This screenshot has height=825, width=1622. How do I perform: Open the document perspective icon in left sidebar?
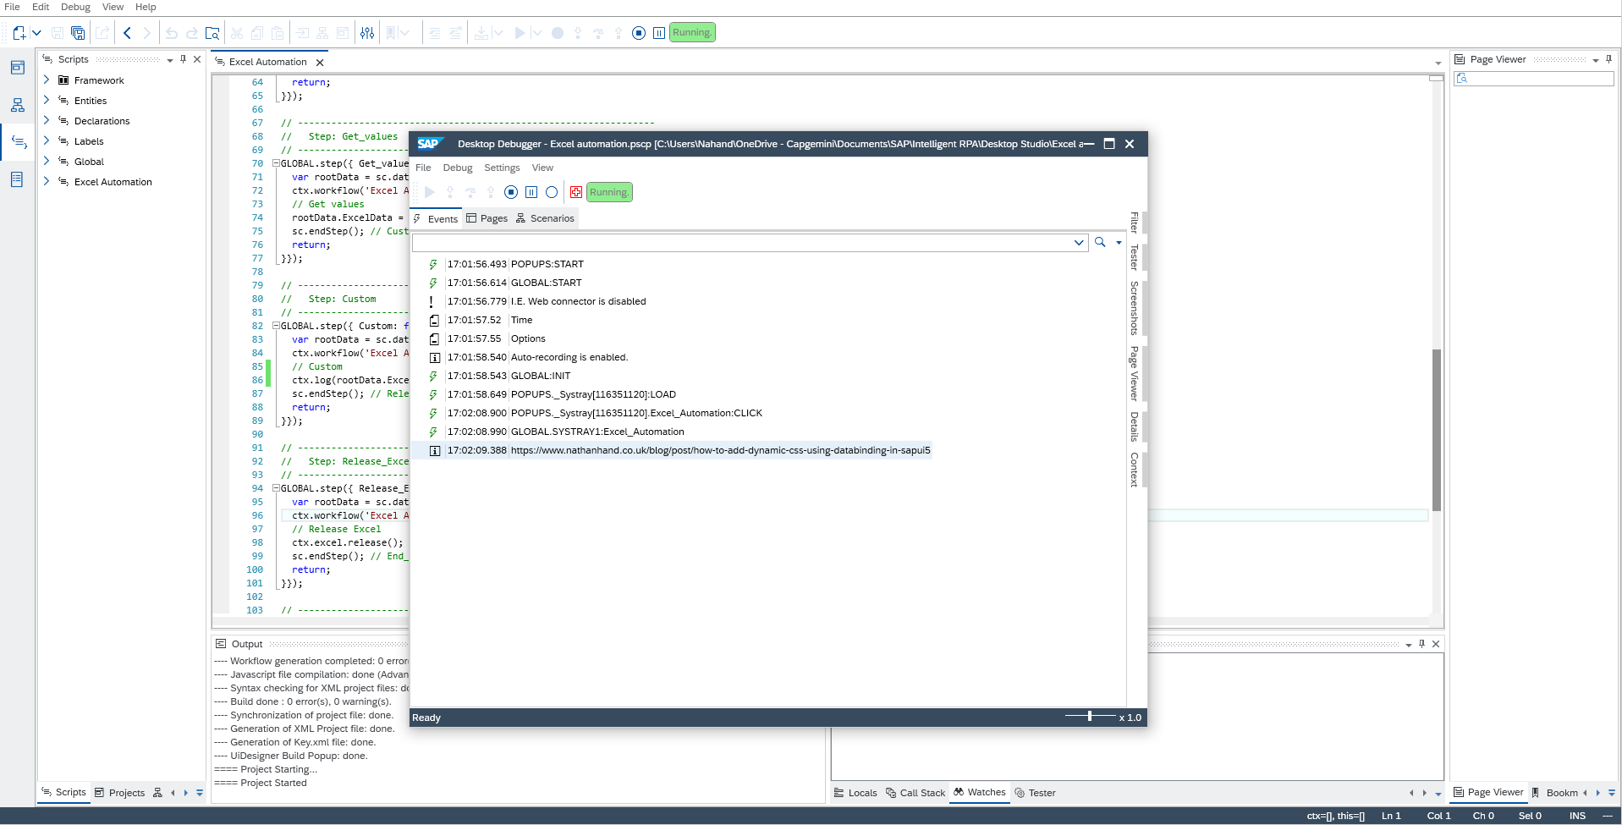pos(17,179)
